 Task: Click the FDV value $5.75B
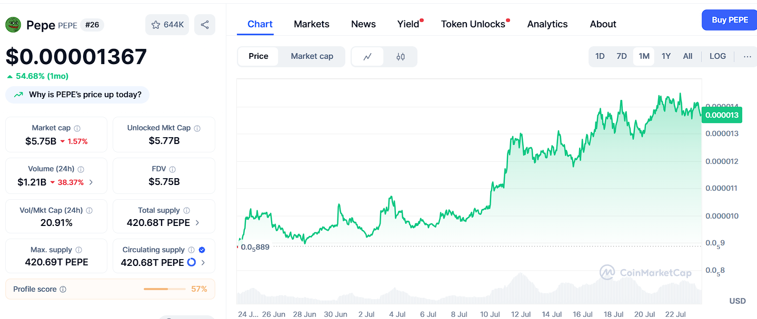164,182
